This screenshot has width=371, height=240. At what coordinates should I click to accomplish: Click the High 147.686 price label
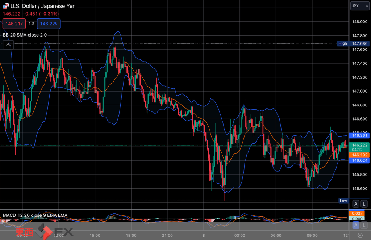pyautogui.click(x=353, y=43)
